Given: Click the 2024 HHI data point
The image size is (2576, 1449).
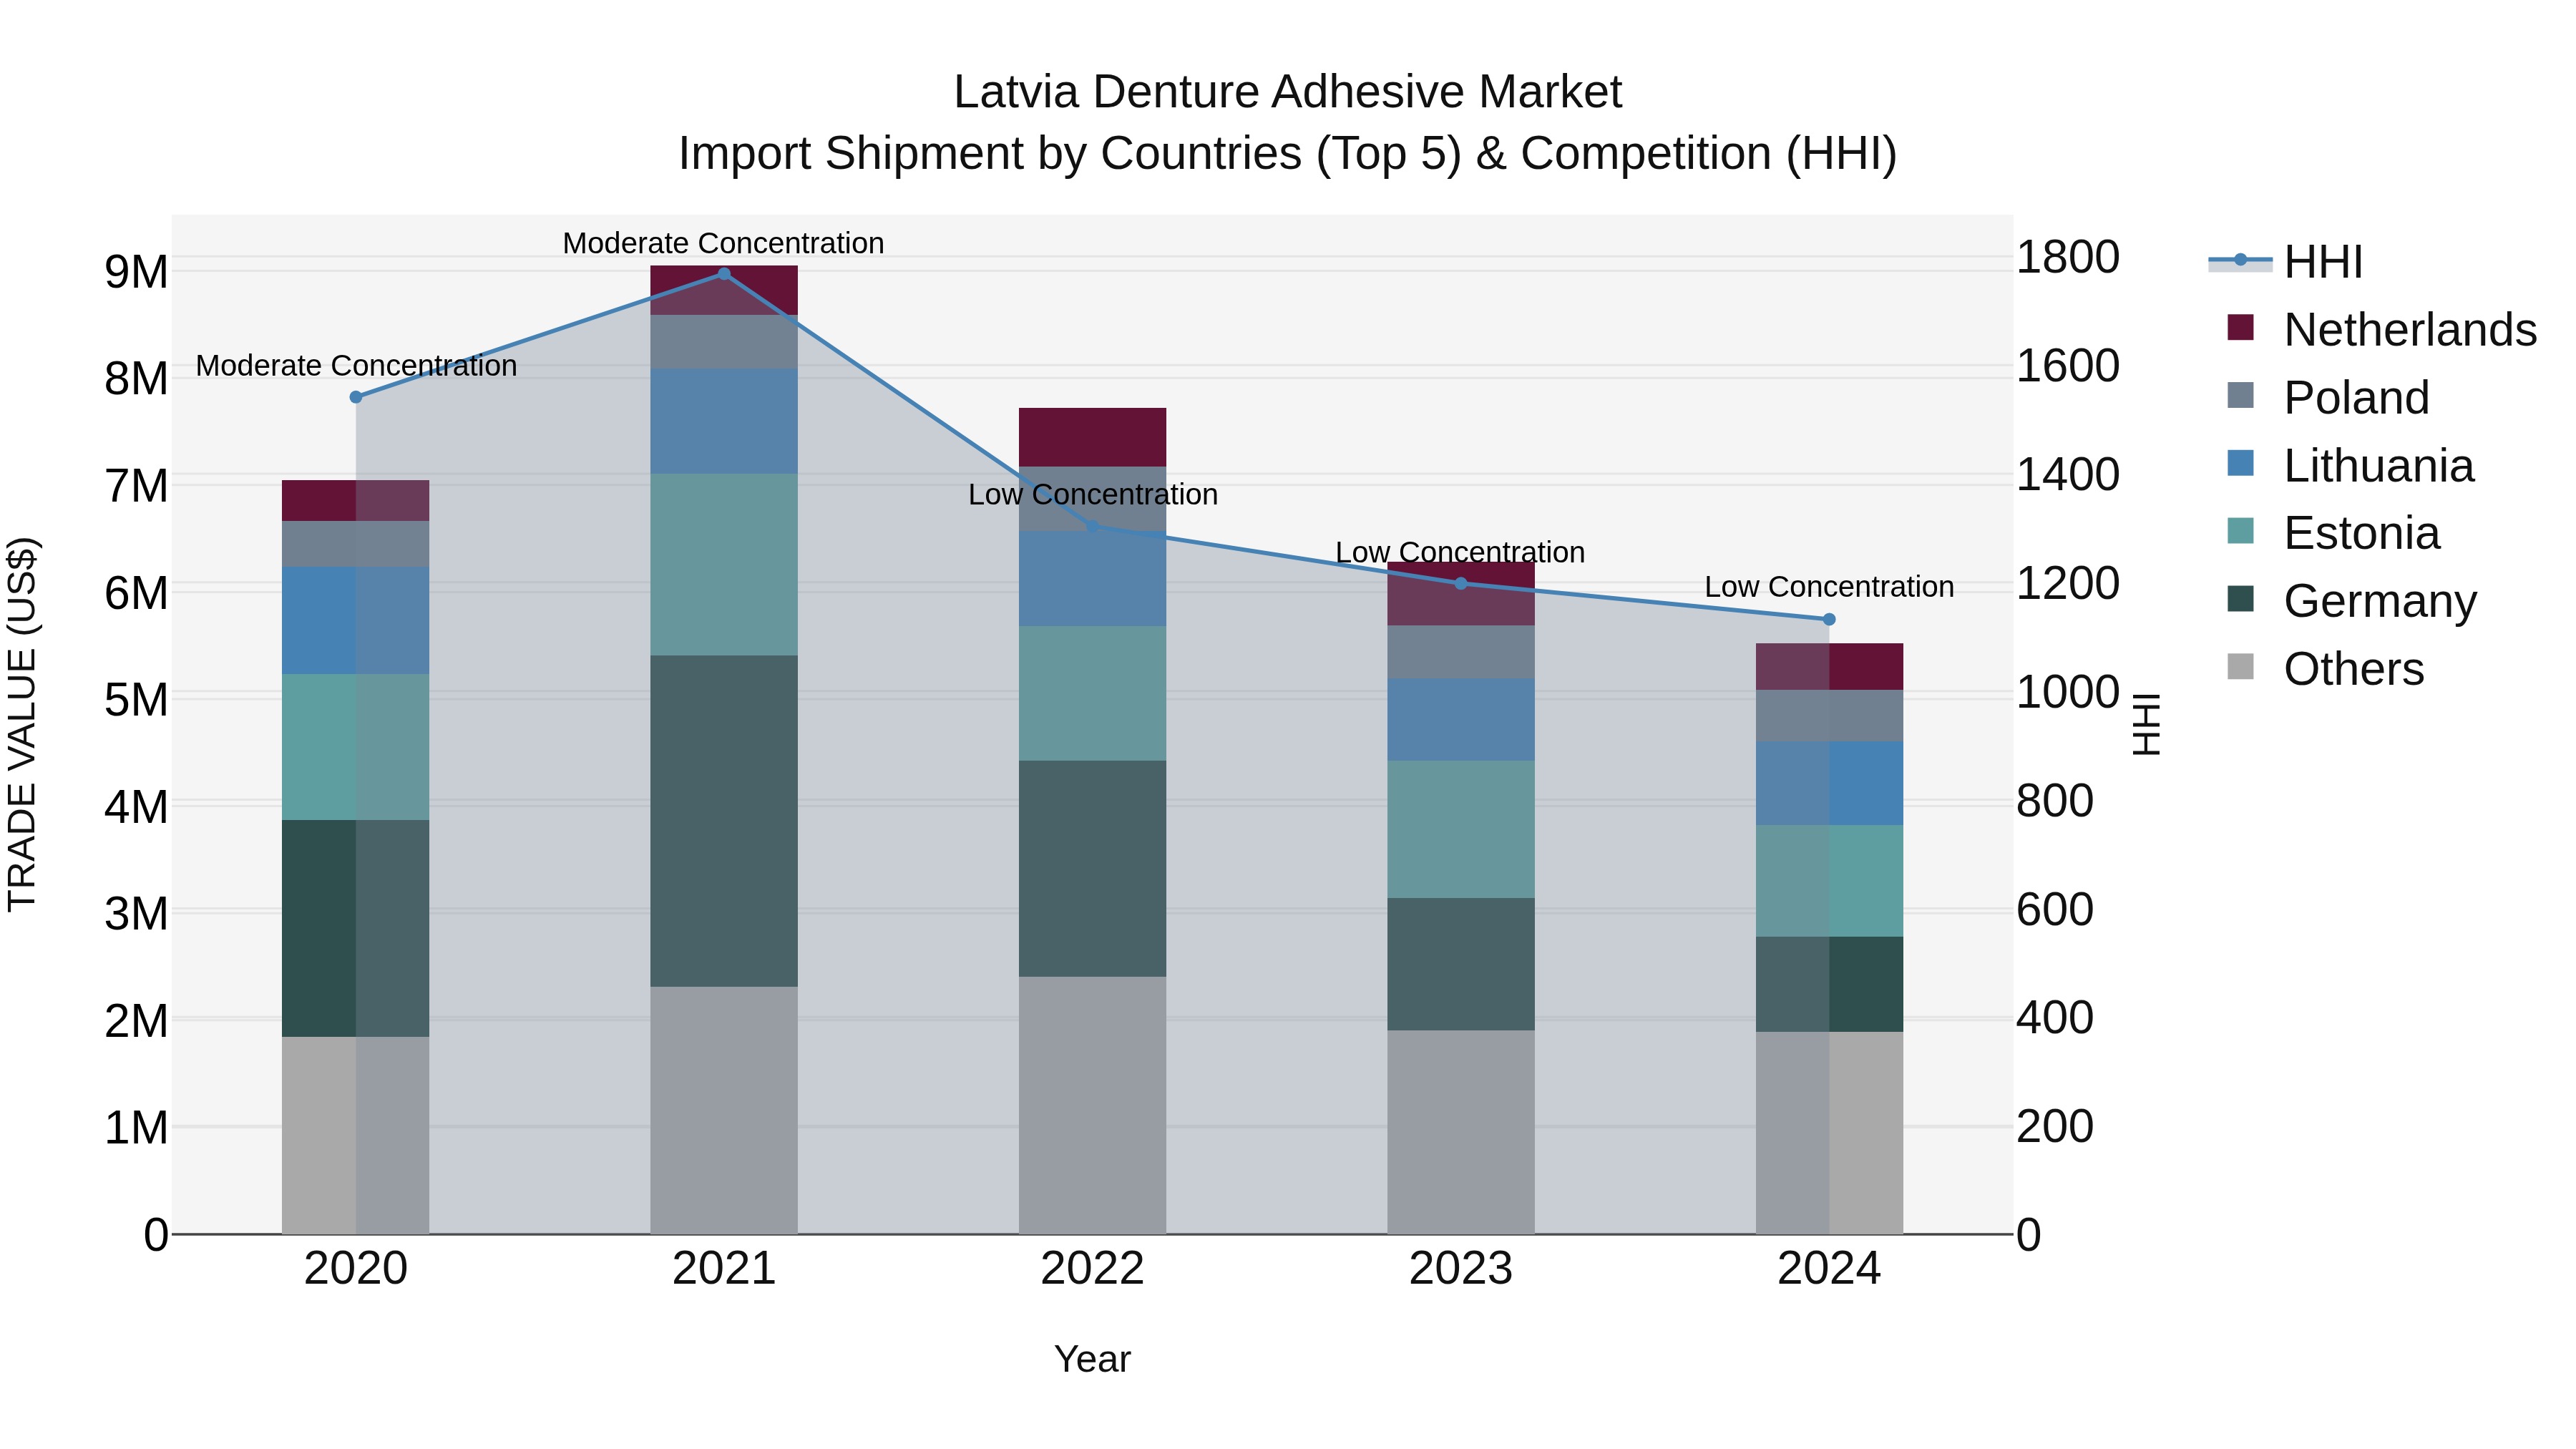Looking at the screenshot, I should [x=1830, y=619].
